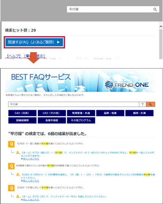Click the third orange Q icon
163x204 pixels.
coord(11,188)
